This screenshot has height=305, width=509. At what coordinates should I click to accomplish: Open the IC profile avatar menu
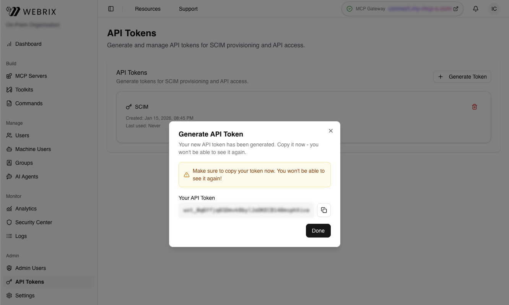pos(494,8)
